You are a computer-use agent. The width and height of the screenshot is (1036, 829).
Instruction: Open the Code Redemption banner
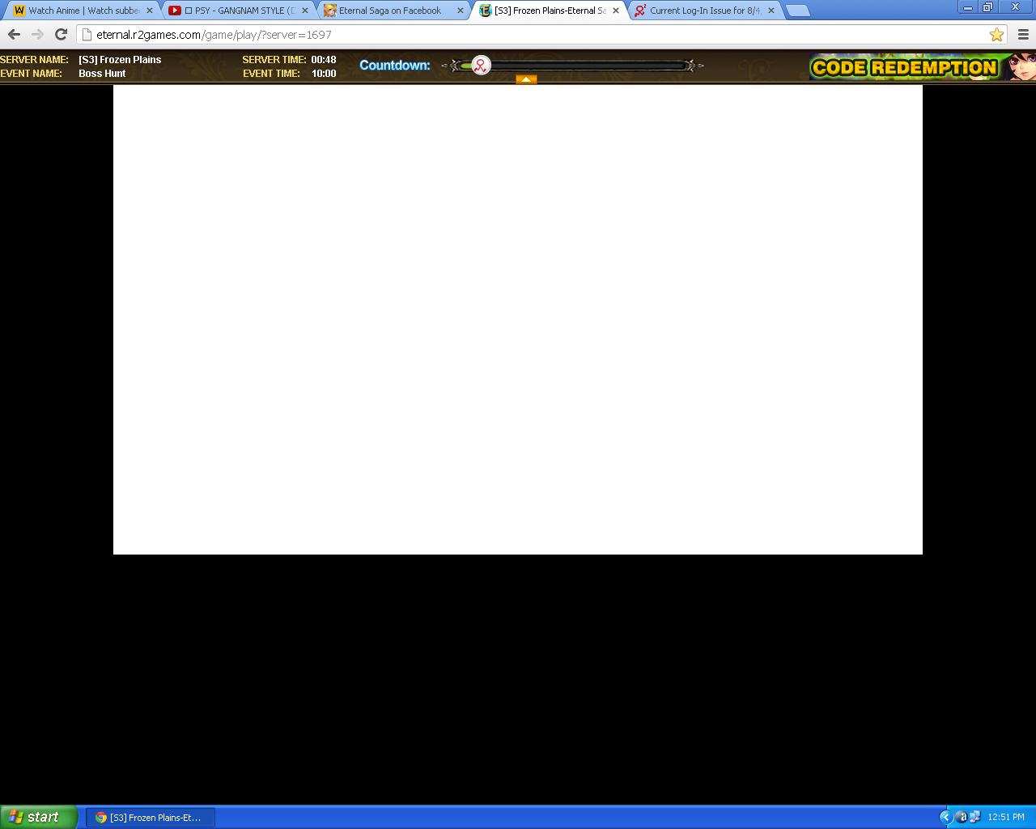pyautogui.click(x=906, y=67)
